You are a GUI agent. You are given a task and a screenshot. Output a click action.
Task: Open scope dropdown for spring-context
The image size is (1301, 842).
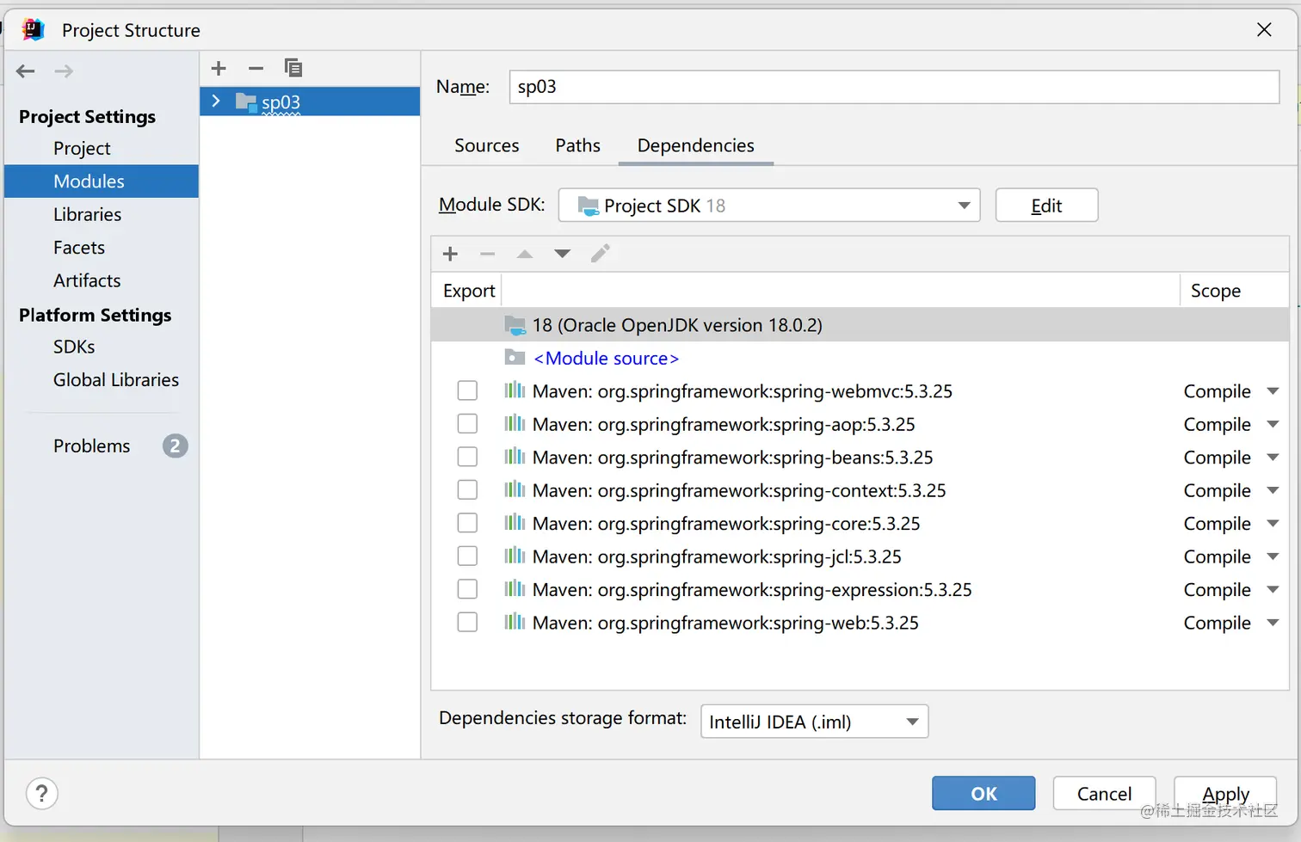(x=1273, y=490)
